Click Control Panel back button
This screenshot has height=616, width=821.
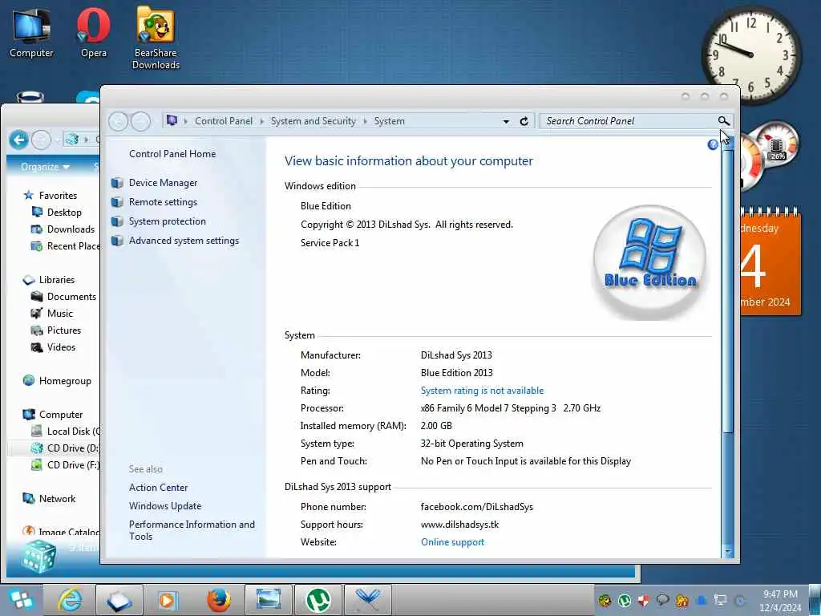click(x=119, y=122)
